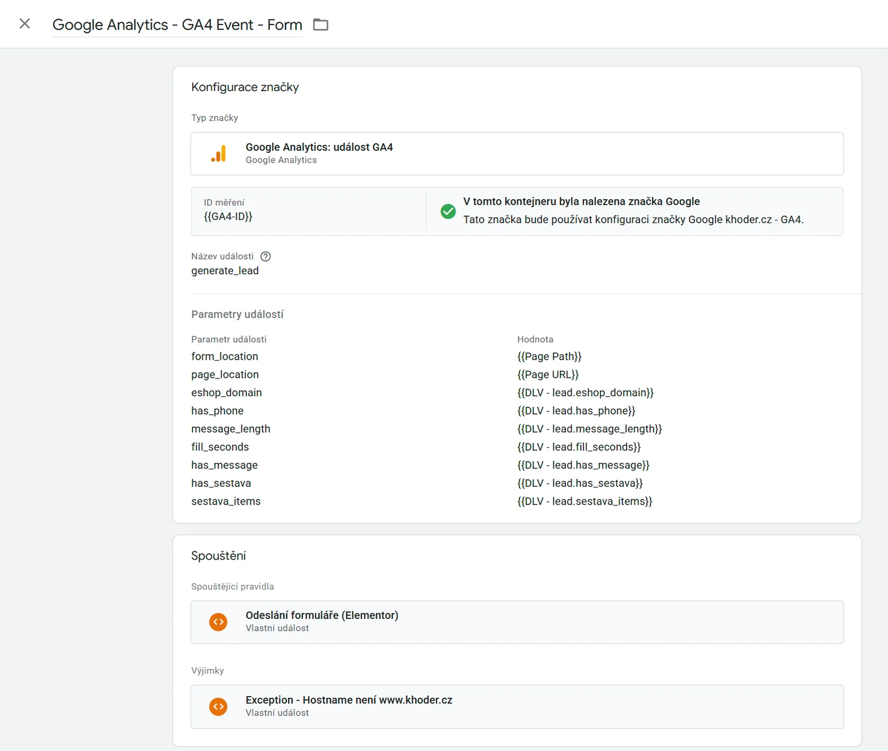
Task: Close the tag editor with the X icon
Action: [24, 24]
